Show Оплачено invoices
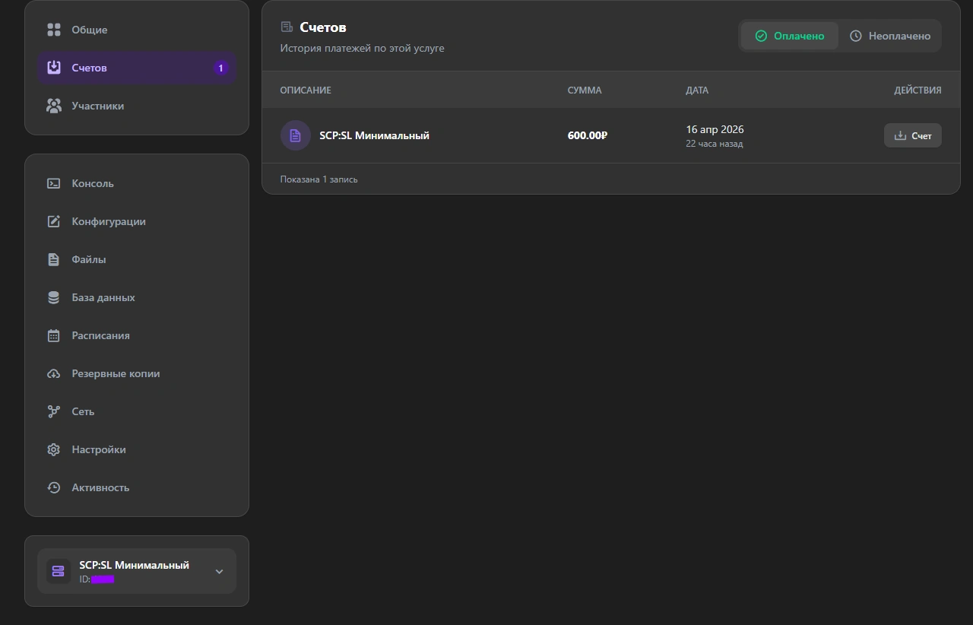This screenshot has height=625, width=973. point(790,36)
